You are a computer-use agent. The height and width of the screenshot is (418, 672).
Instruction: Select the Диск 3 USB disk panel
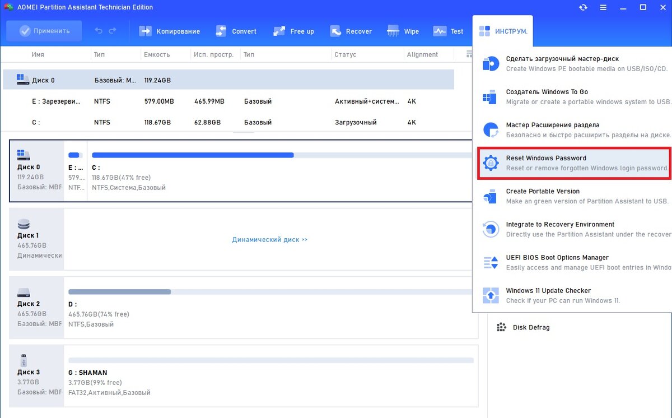(37, 377)
